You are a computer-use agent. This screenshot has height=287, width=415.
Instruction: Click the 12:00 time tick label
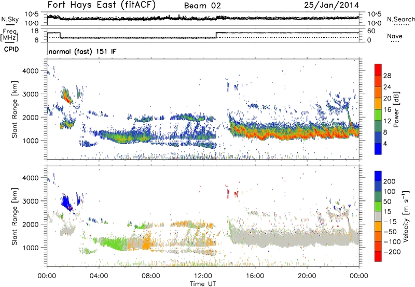pos(203,276)
